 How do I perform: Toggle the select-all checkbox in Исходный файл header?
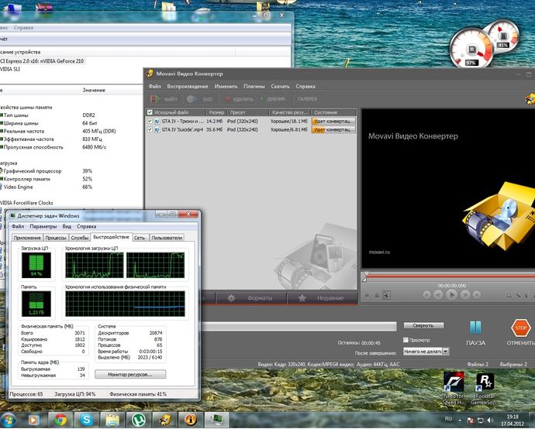pyautogui.click(x=150, y=112)
